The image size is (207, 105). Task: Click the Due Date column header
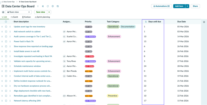pos(181,22)
